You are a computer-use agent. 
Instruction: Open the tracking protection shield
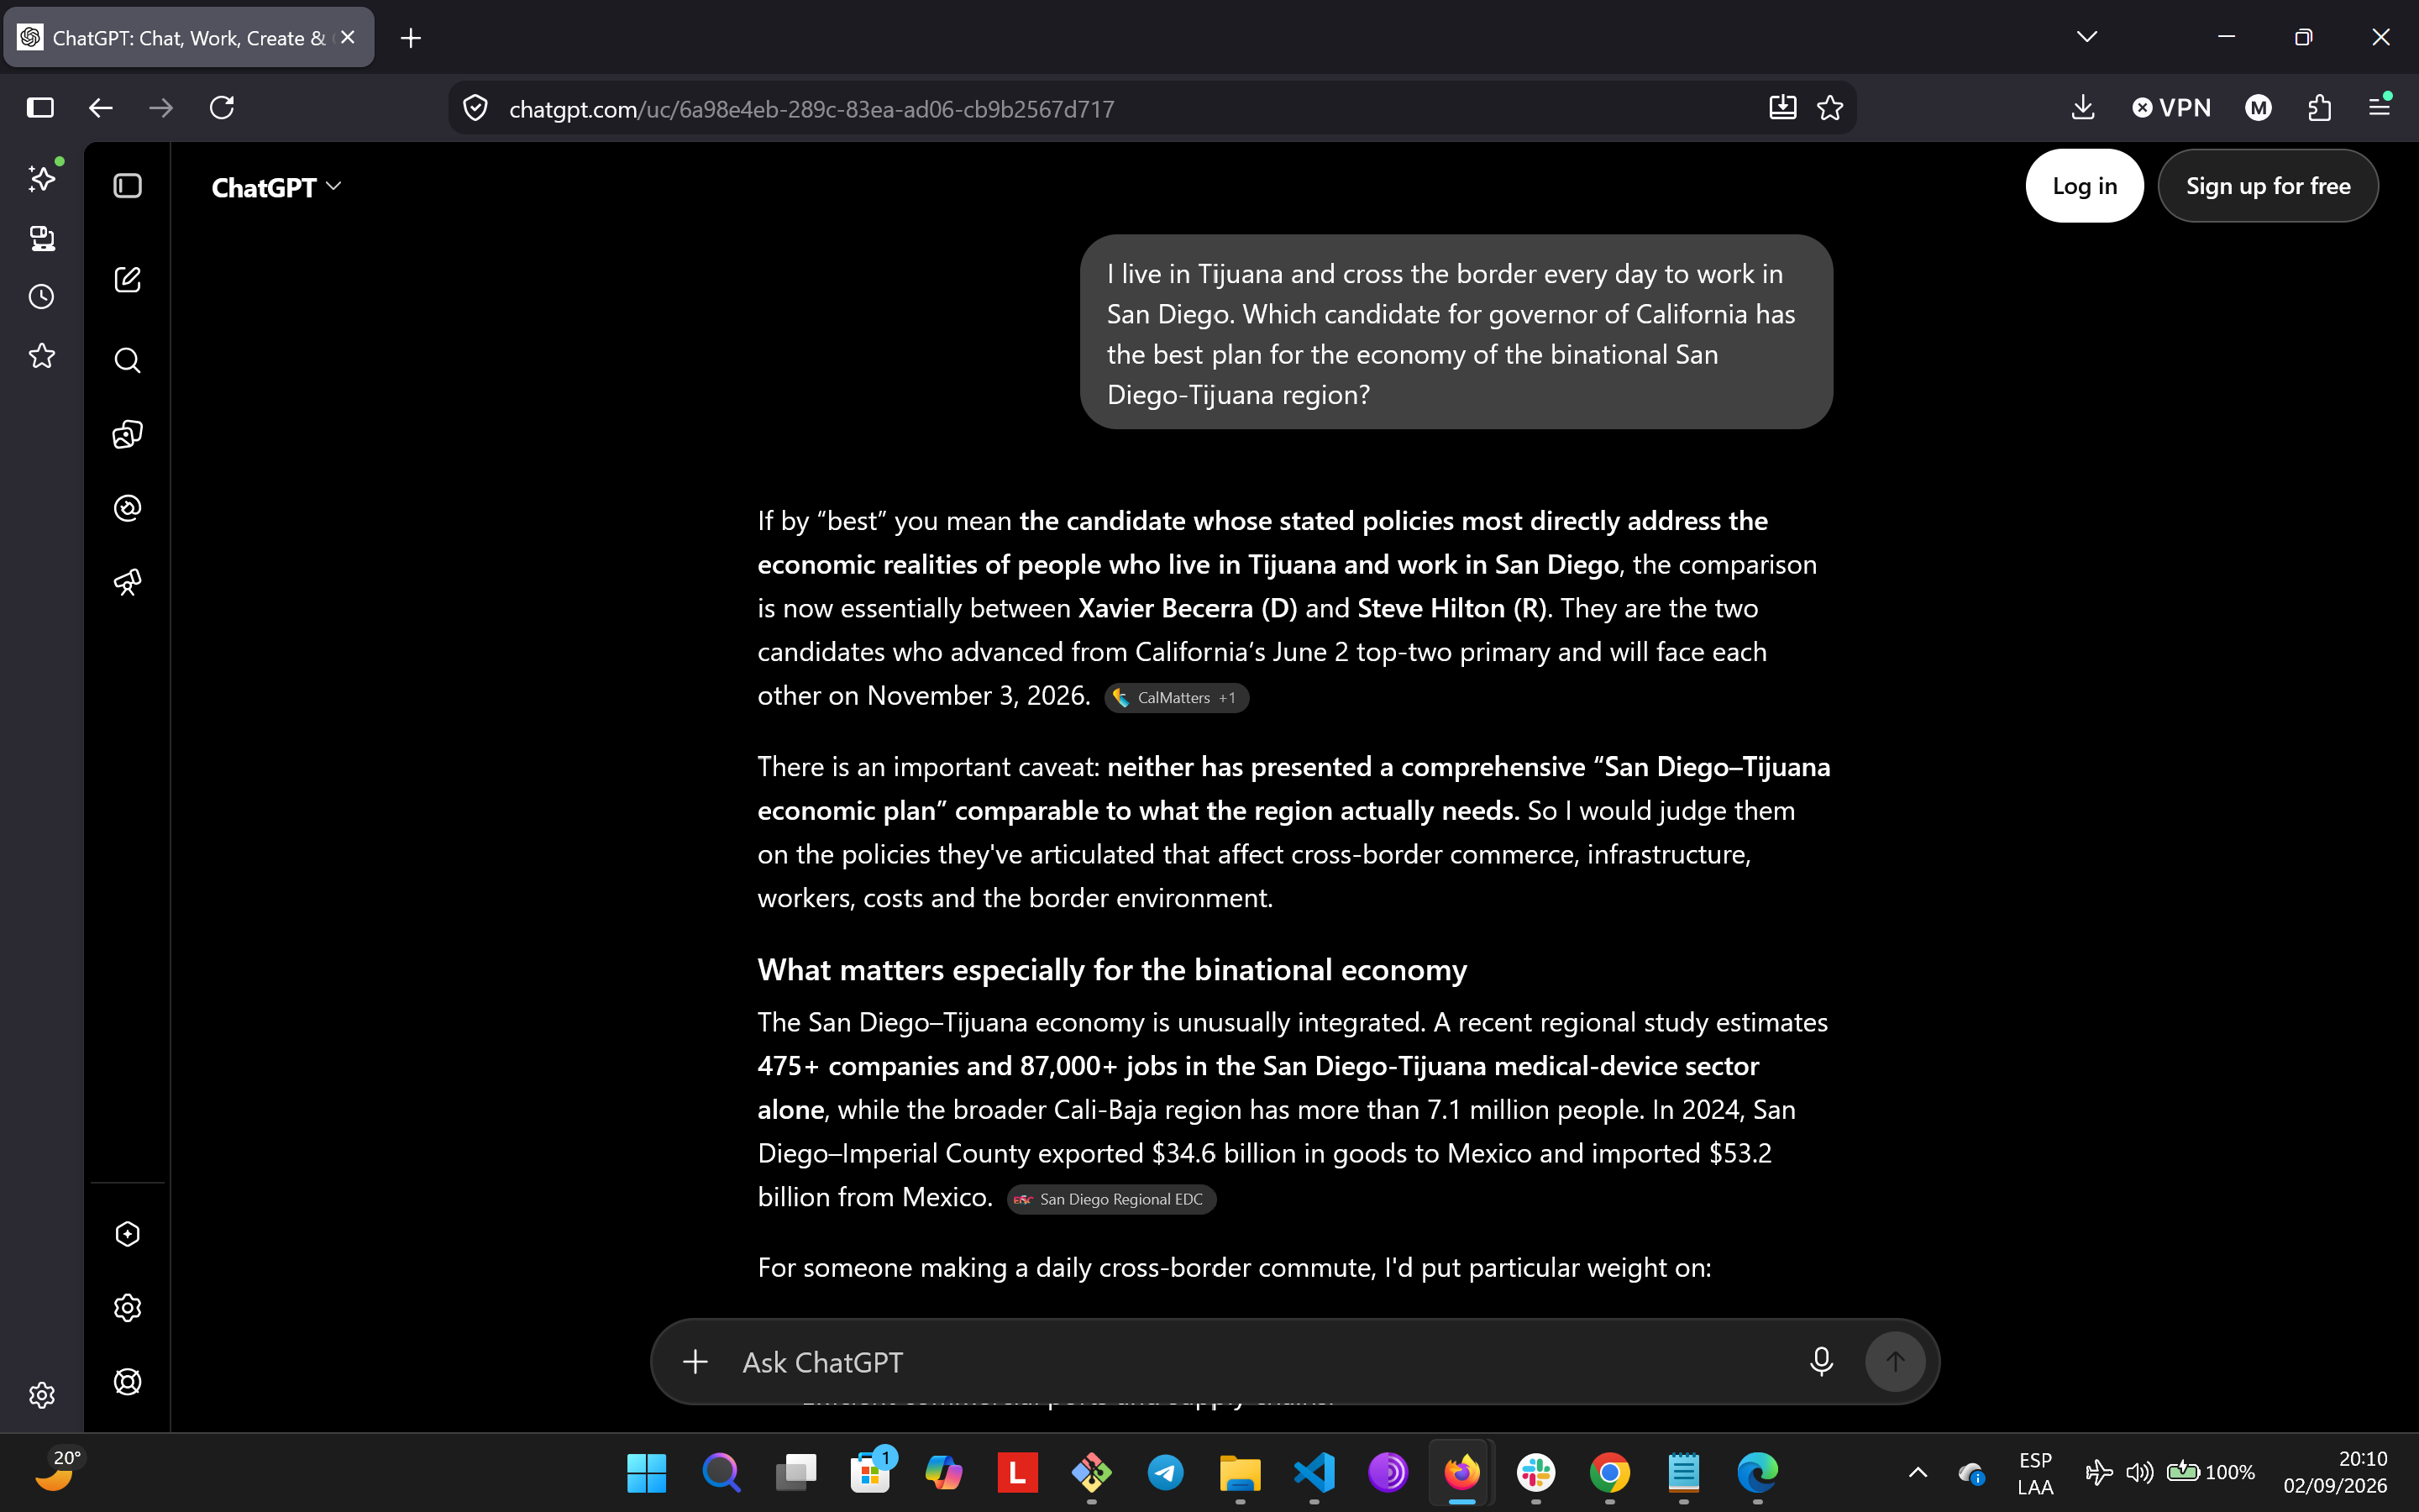475,108
